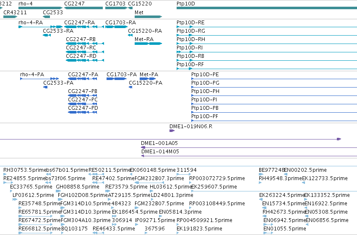Select the CR43211 gene feature

(10, 17)
